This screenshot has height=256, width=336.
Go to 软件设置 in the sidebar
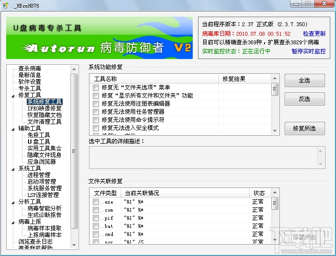point(30,82)
